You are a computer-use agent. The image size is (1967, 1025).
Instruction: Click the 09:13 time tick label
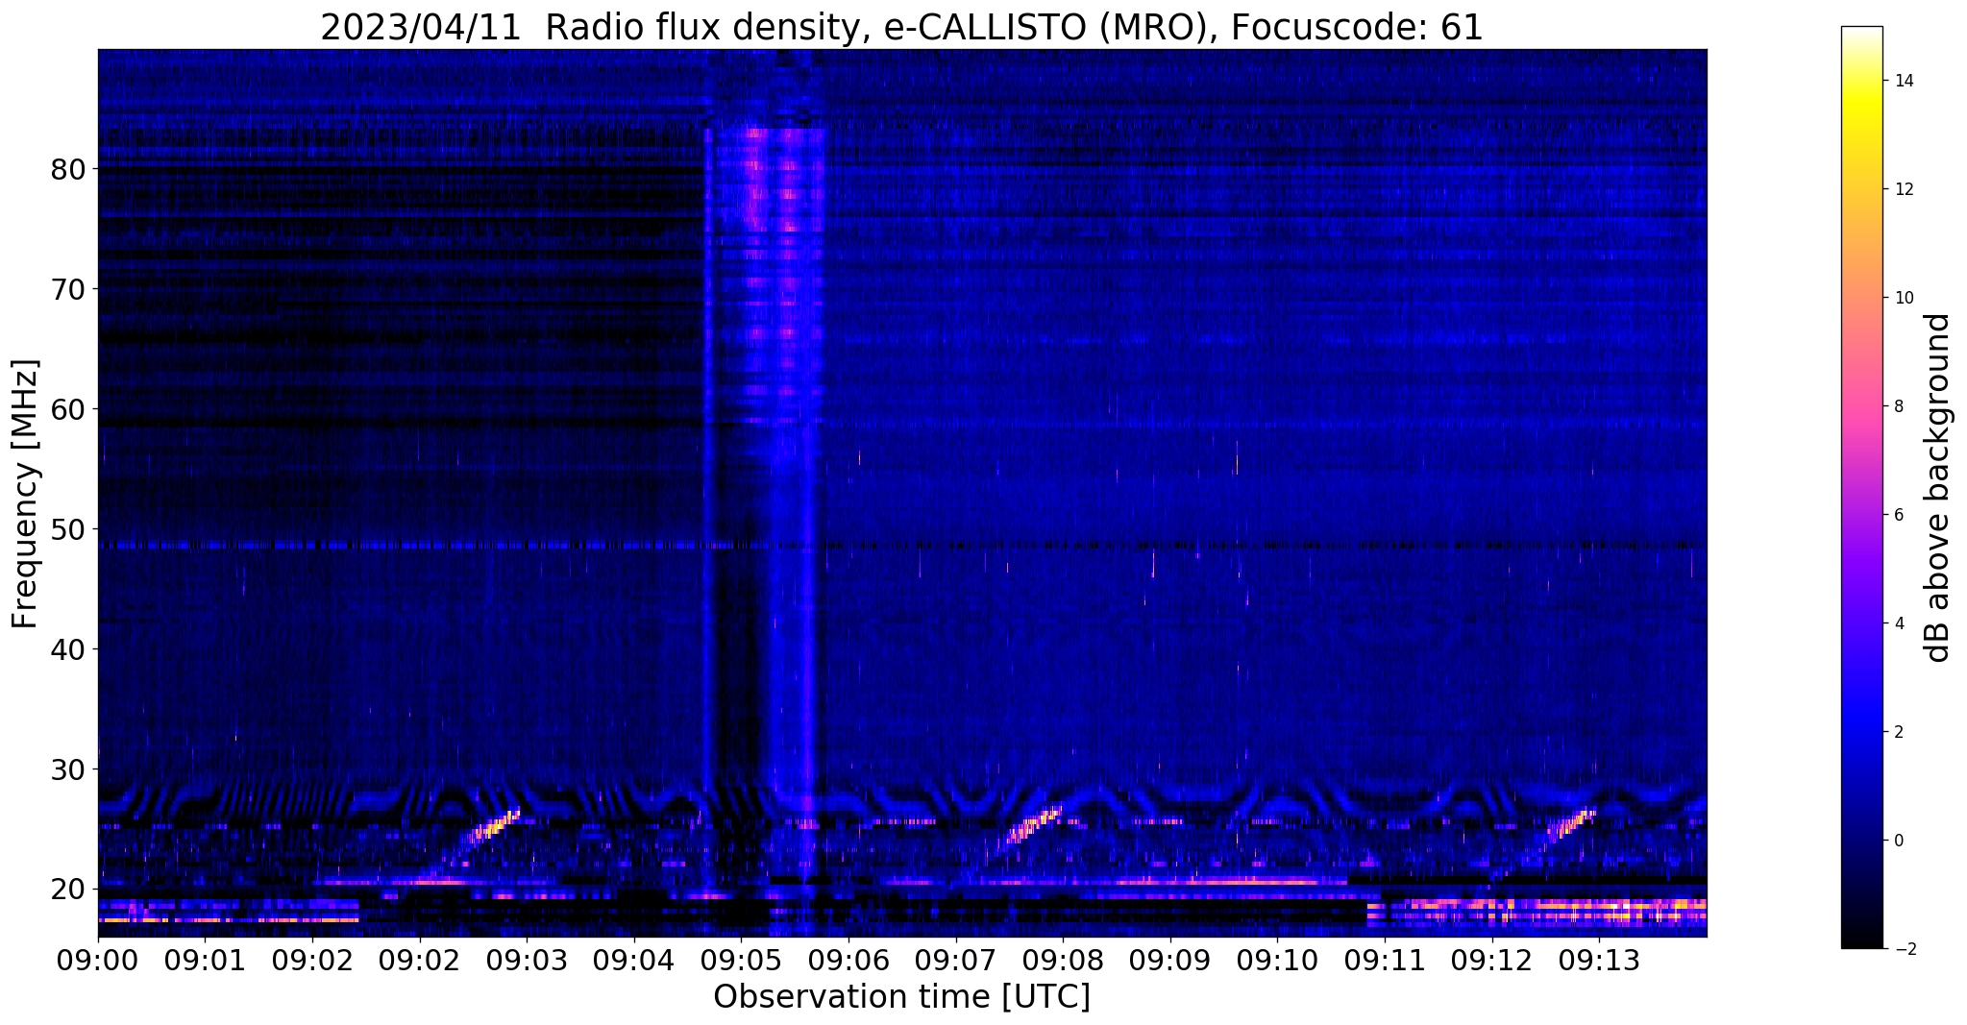click(1598, 959)
